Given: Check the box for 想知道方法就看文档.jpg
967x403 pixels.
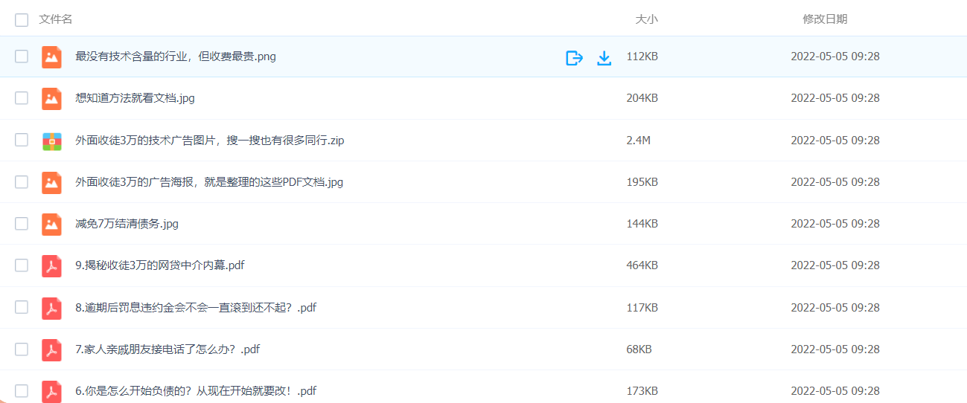Looking at the screenshot, I should coord(22,98).
